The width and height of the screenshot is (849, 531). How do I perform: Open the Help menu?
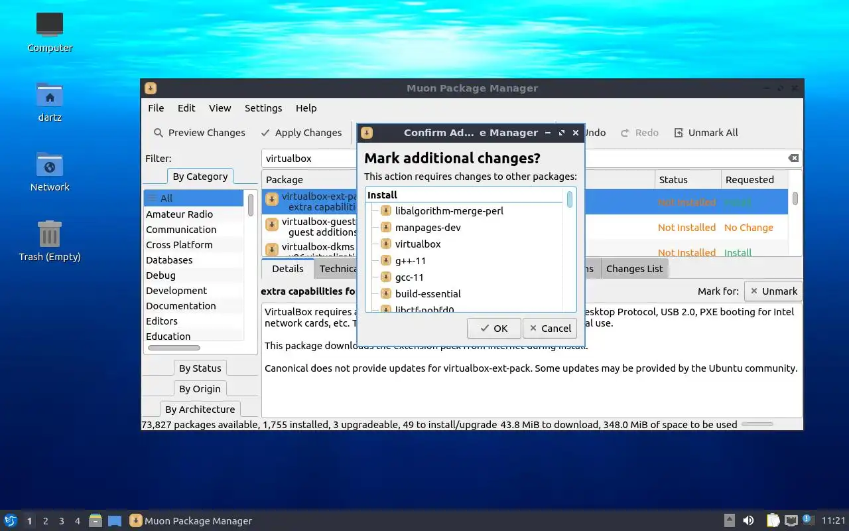pyautogui.click(x=306, y=108)
